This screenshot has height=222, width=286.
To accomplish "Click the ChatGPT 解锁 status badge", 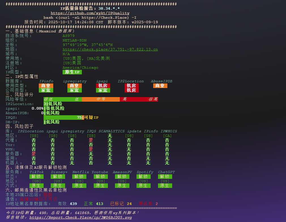I will (x=165, y=177).
